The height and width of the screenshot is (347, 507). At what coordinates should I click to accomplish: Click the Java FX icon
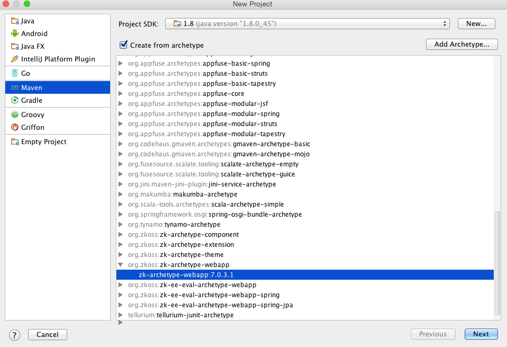pos(15,47)
